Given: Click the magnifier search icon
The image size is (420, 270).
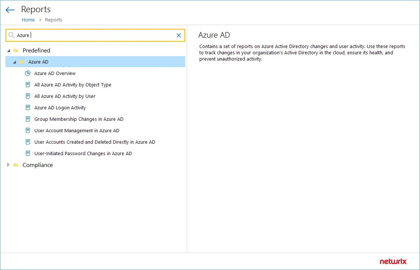Looking at the screenshot, I should click(x=11, y=35).
